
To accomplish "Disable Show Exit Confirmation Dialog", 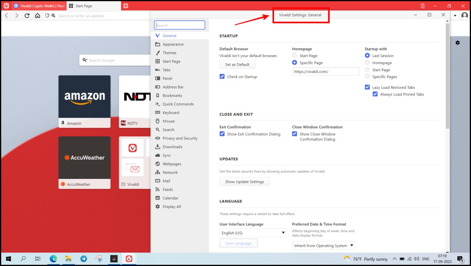I will click(222, 134).
